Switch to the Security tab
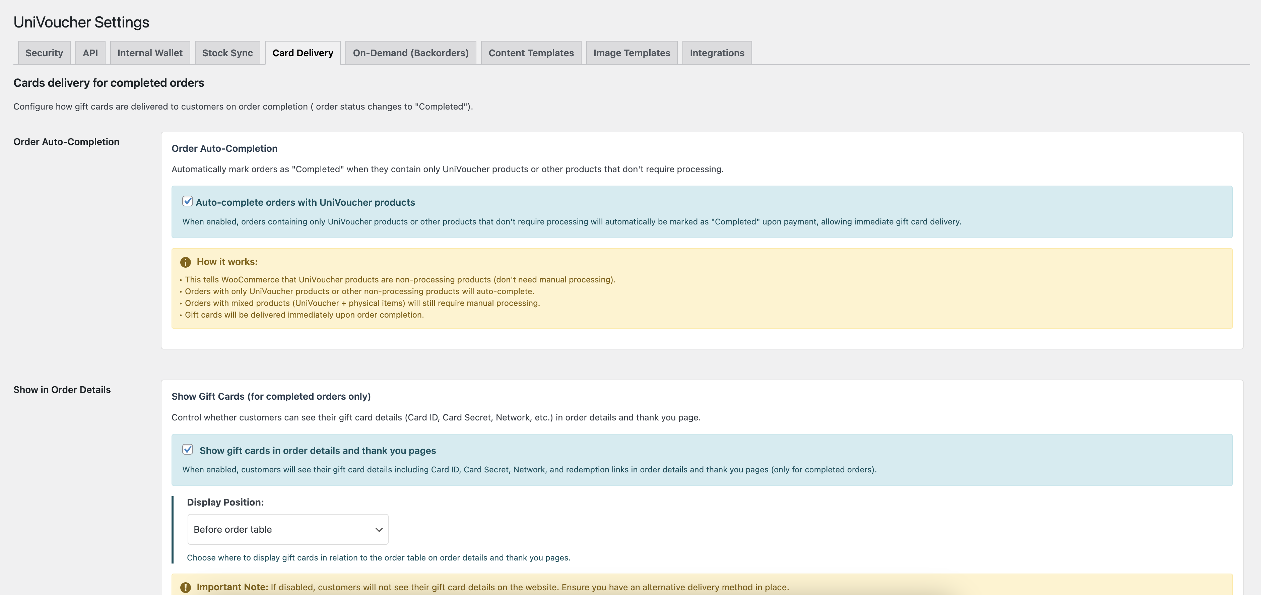 (44, 53)
